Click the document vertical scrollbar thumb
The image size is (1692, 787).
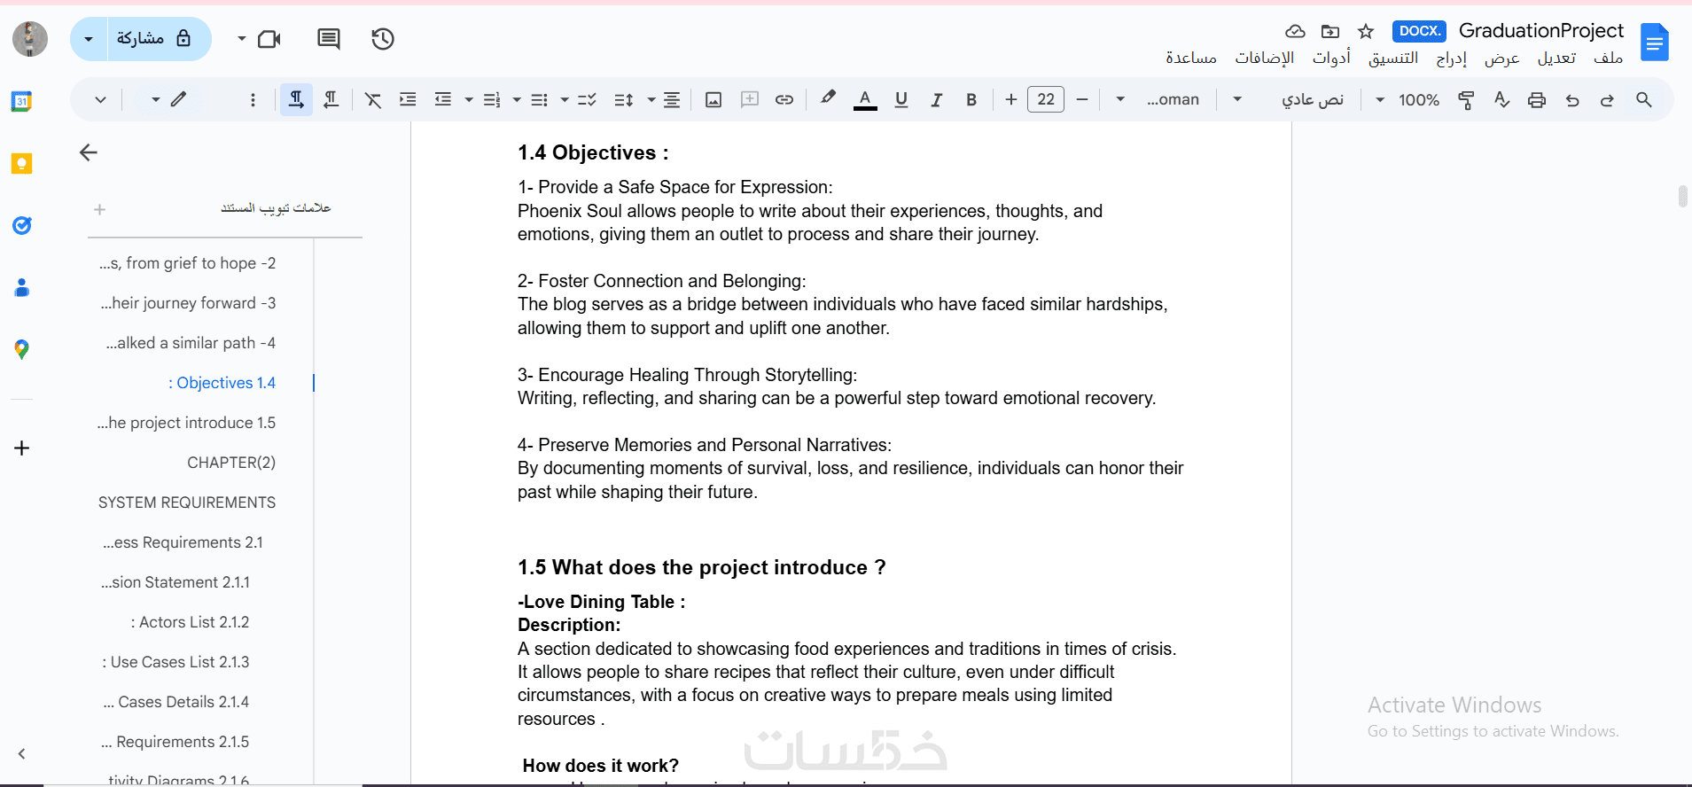tap(1682, 196)
